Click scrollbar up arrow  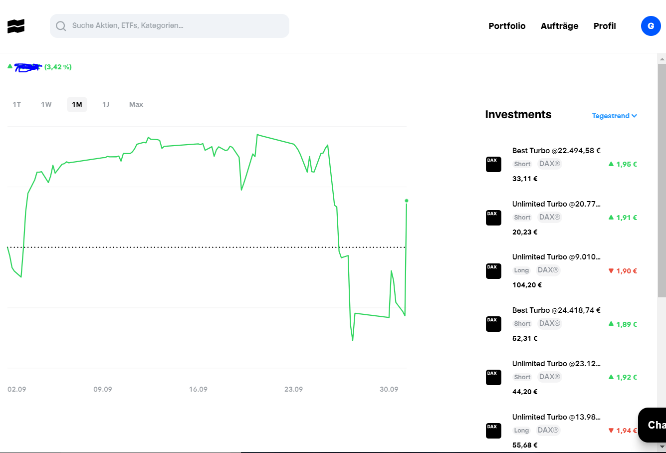click(x=662, y=59)
